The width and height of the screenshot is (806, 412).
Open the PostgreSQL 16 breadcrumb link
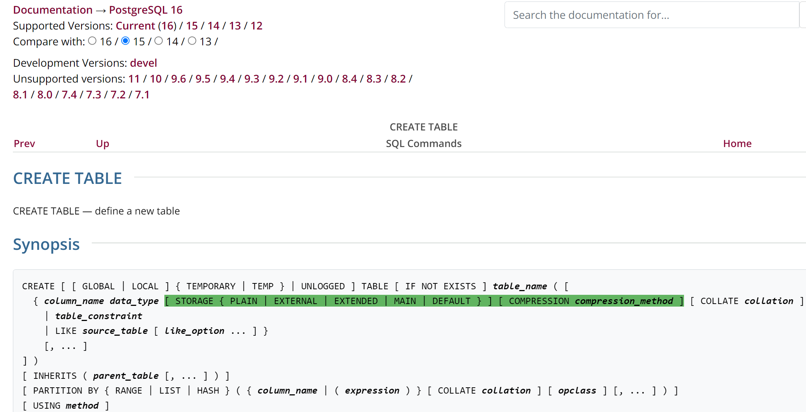[146, 10]
